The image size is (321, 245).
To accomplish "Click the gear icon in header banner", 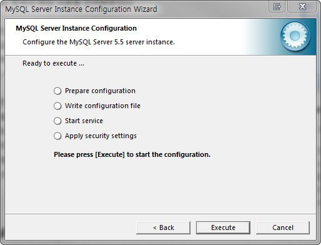I will click(x=295, y=36).
